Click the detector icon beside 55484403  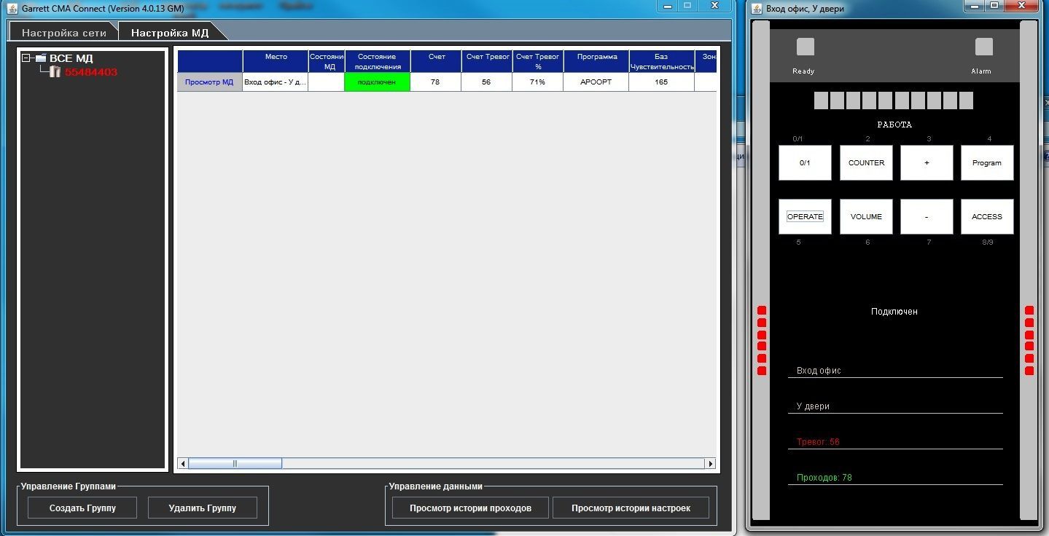pyautogui.click(x=55, y=71)
